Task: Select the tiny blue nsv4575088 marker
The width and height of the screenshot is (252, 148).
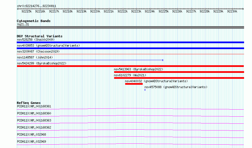Action: [145, 90]
